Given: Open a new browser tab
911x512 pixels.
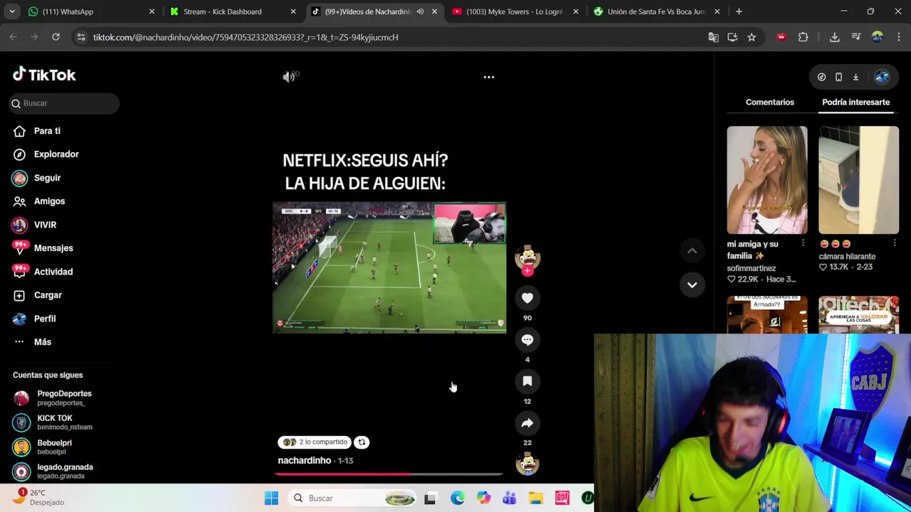Looking at the screenshot, I should 739,11.
